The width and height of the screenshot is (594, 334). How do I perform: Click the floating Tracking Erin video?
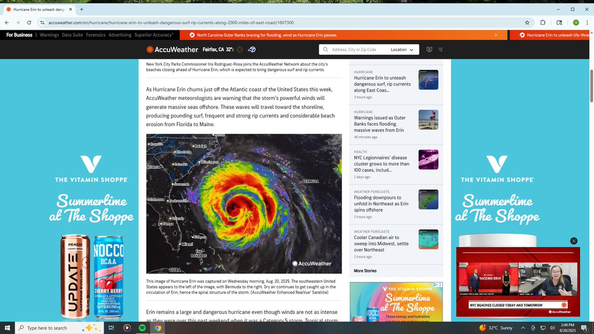click(x=518, y=282)
